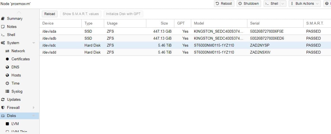This screenshot has height=134, width=331.
Task: Sort by the S.M.A.R.T. column header
Action: (x=317, y=23)
